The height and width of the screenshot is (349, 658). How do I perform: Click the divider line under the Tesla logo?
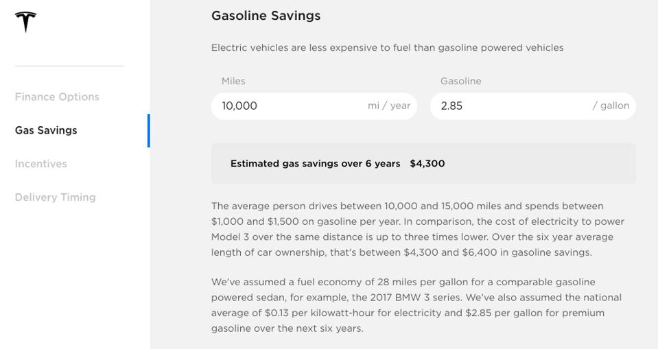pyautogui.click(x=69, y=66)
